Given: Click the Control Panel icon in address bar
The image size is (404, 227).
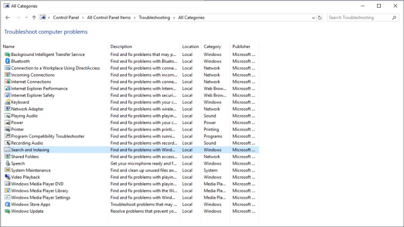Looking at the screenshot, I should coord(43,18).
